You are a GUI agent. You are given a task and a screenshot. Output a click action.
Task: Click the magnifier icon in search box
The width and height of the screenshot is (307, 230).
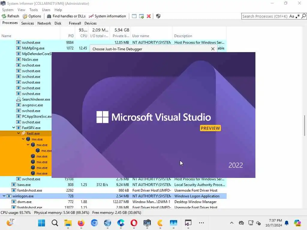coord(303,16)
